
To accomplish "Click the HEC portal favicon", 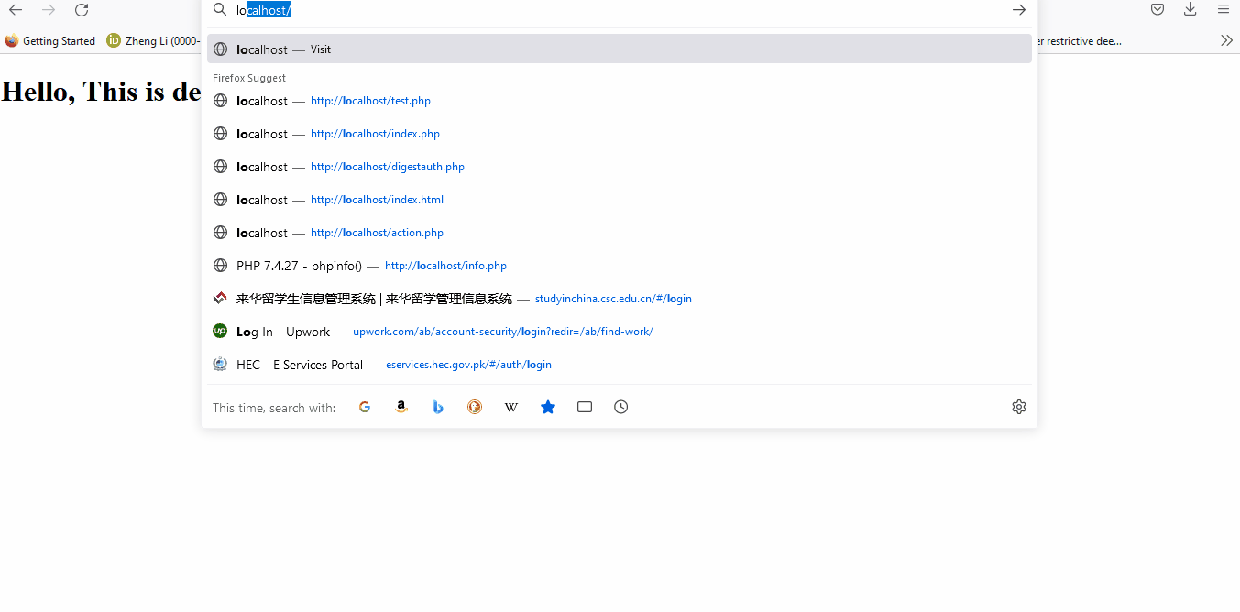I will (x=220, y=364).
